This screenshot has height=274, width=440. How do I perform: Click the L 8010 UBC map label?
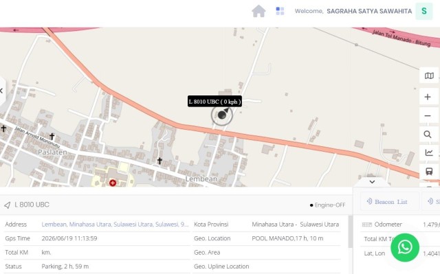point(214,102)
